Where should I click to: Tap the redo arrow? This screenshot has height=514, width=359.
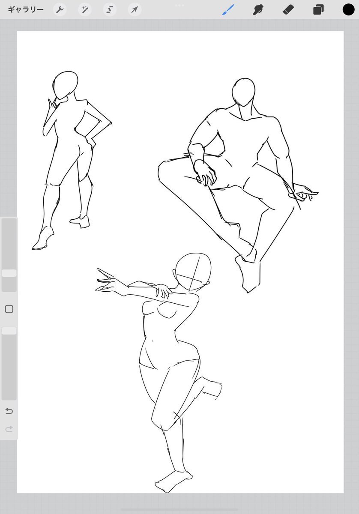[9, 429]
